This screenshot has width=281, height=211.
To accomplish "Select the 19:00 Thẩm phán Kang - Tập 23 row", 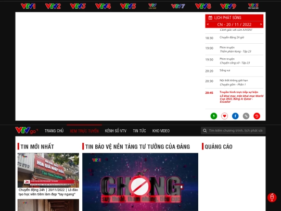I will 234,49.
